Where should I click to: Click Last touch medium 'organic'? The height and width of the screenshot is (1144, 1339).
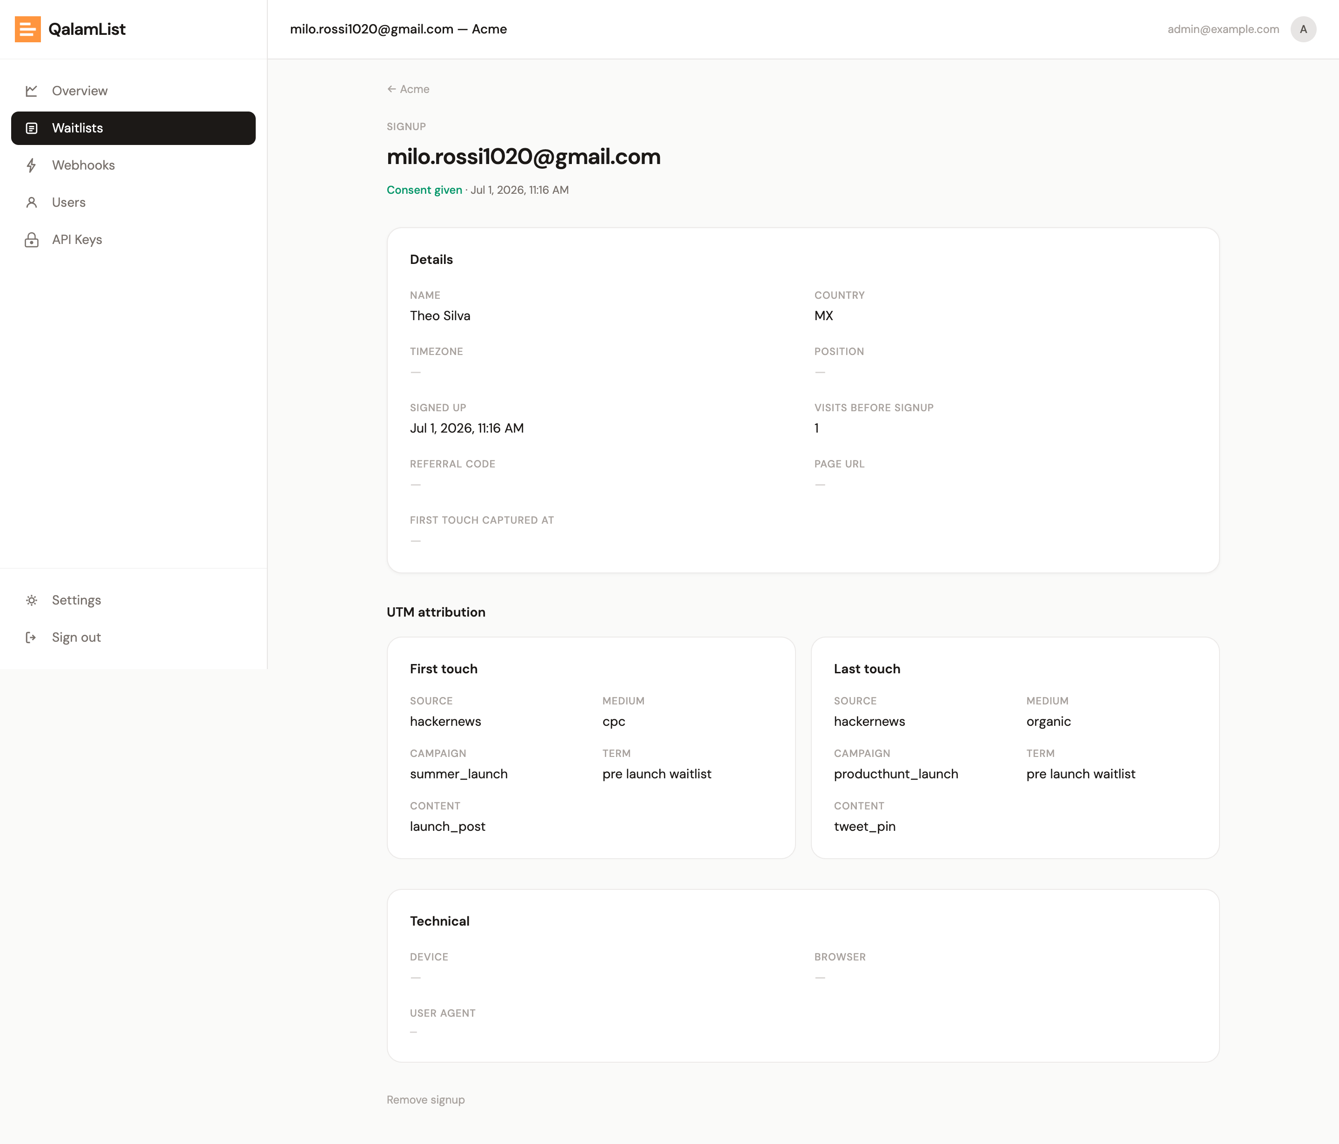tap(1049, 722)
